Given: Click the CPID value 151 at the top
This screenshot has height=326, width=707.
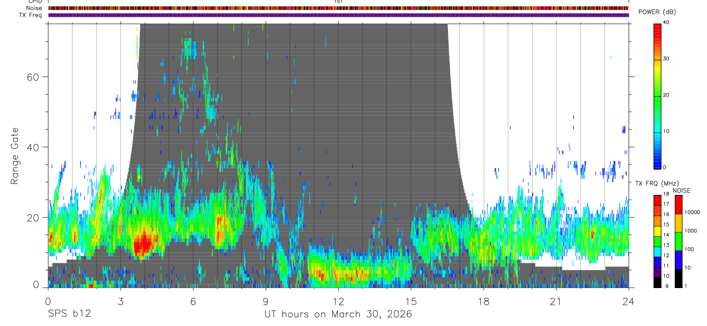Looking at the screenshot, I should pos(339,2).
